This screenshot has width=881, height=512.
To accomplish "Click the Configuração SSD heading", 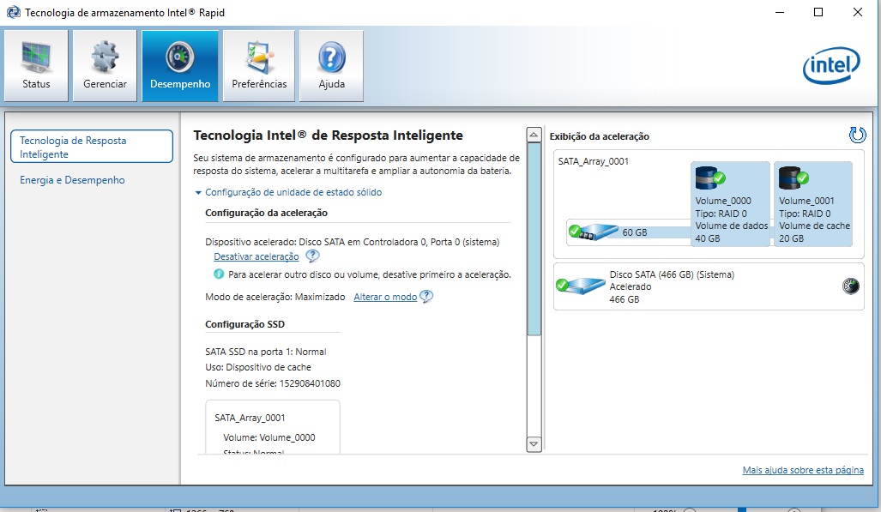I will click(x=245, y=324).
